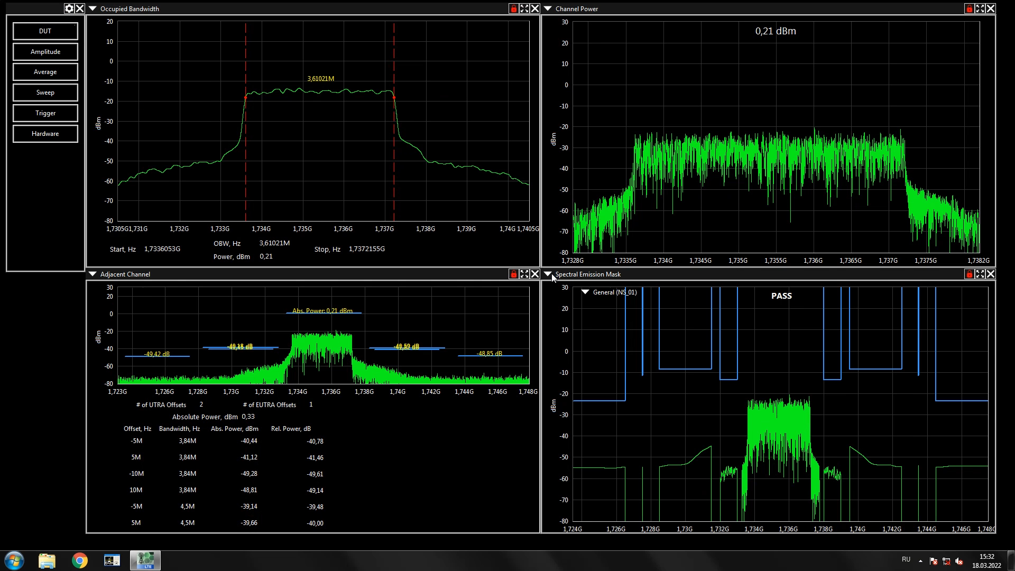Expand Adjacent Channel panel to fullscreen
Viewport: 1015px width, 571px height.
(524, 274)
